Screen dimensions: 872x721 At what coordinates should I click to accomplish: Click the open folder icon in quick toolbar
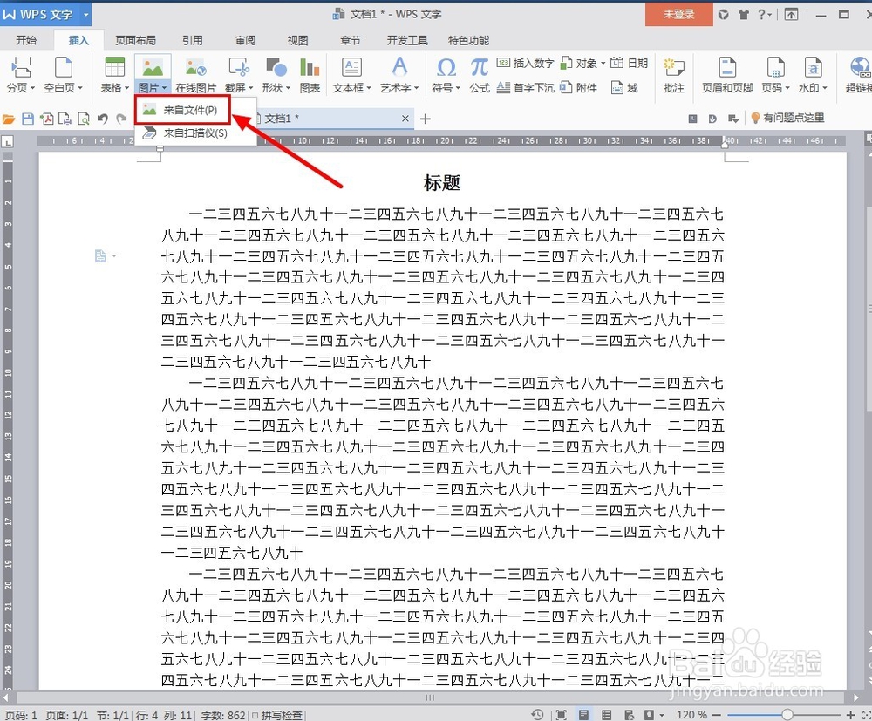(x=9, y=119)
